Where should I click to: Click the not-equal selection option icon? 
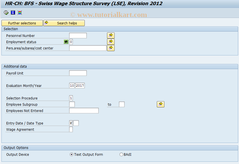(x=66, y=42)
